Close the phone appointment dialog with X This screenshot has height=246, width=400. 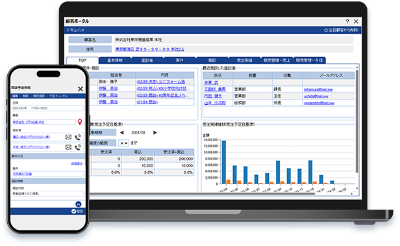(x=81, y=89)
